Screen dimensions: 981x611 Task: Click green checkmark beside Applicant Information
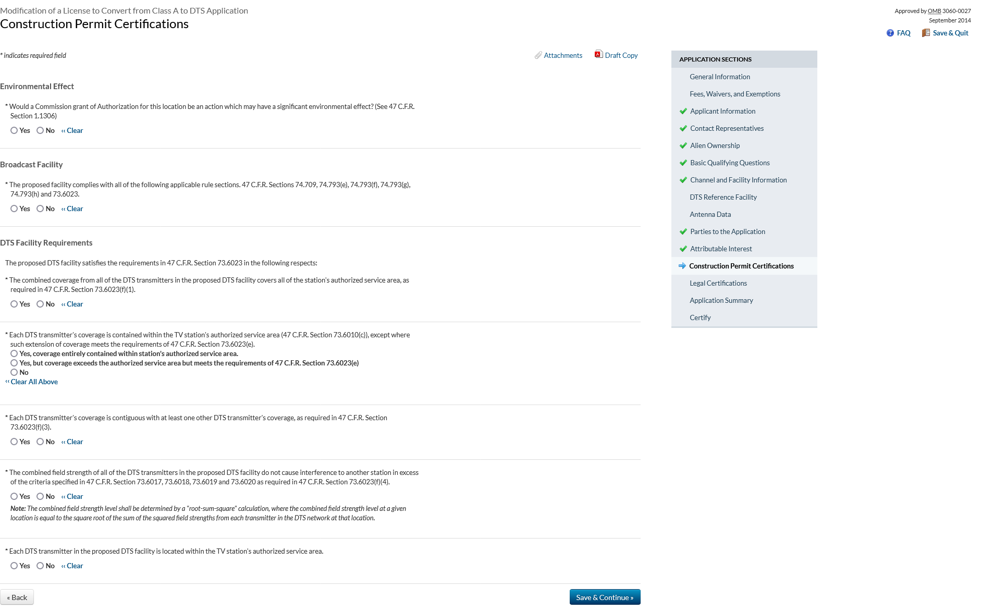pyautogui.click(x=683, y=111)
